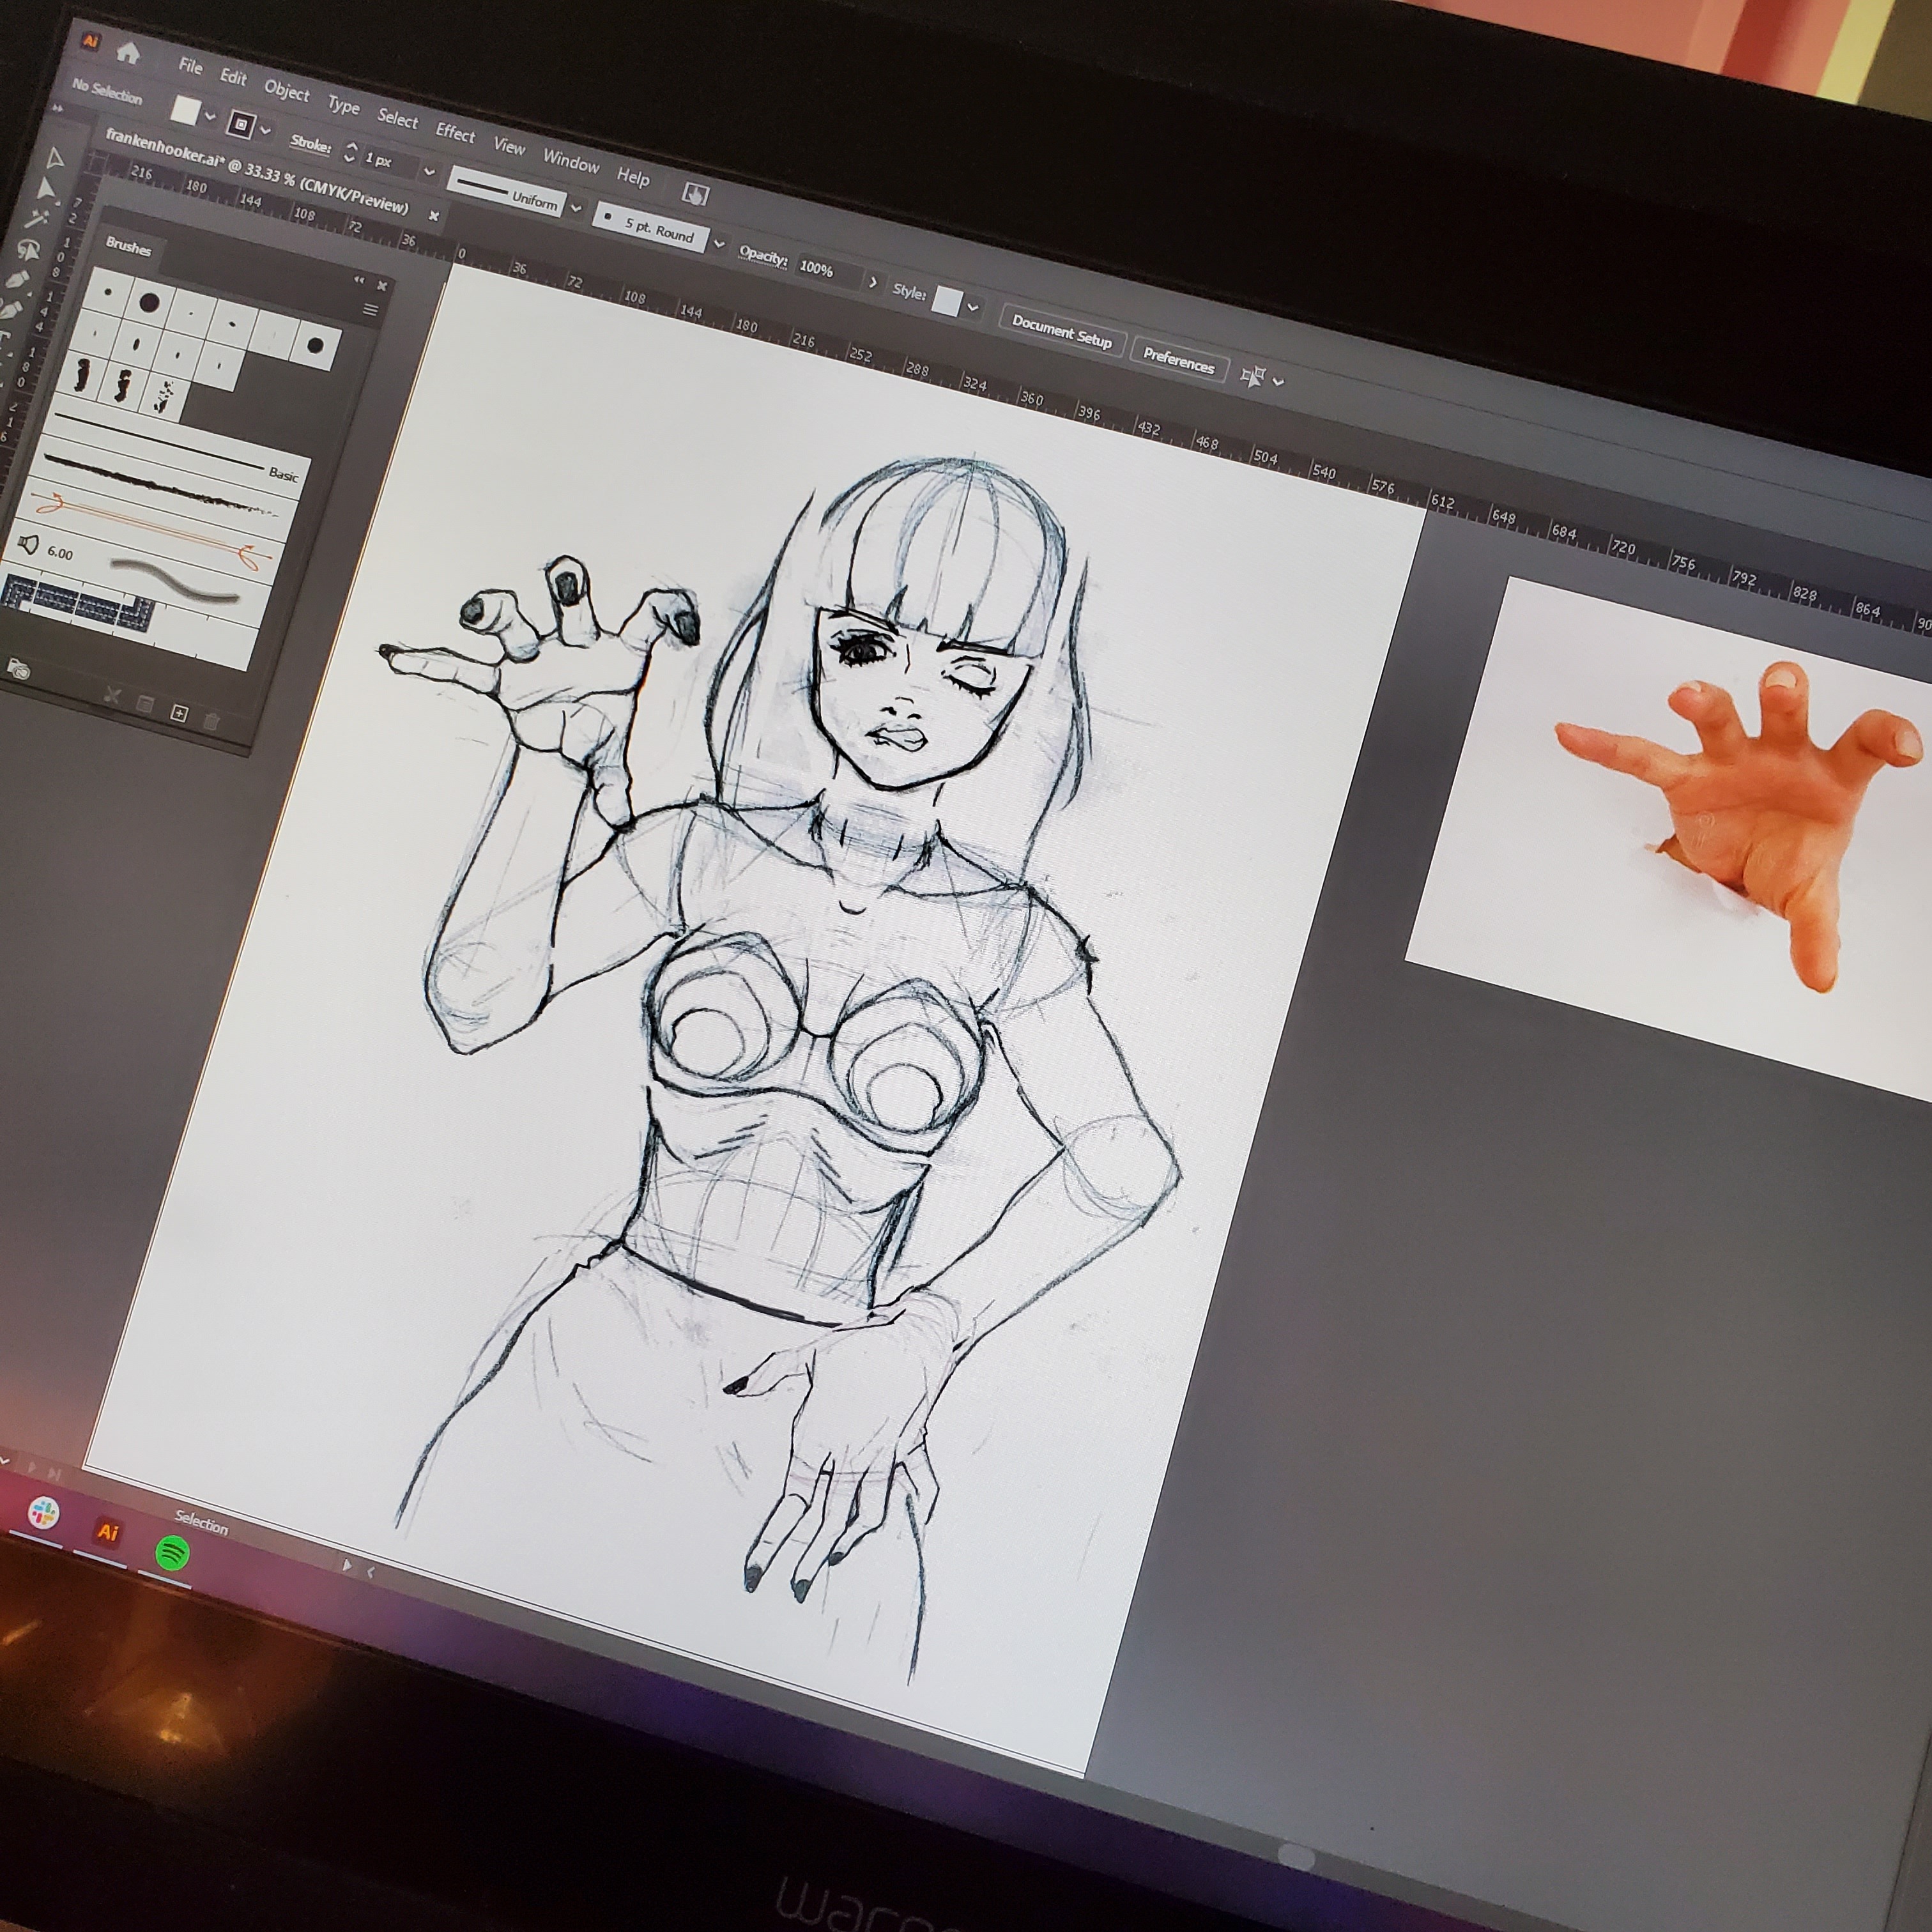The height and width of the screenshot is (1932, 1932).
Task: Open the Style swatch dropdown
Action: [973, 306]
